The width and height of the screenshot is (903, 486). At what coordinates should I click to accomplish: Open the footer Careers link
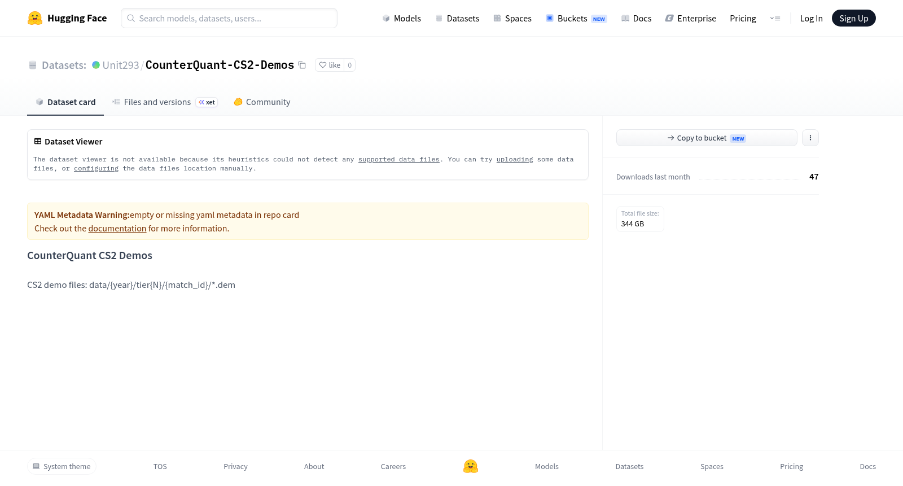point(393,466)
